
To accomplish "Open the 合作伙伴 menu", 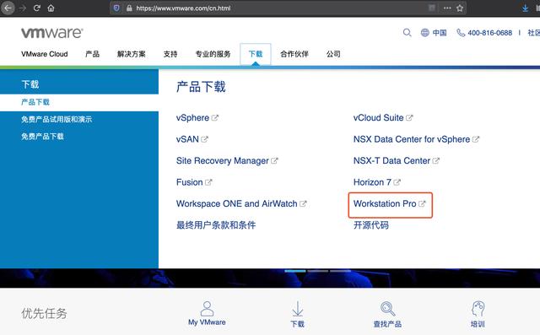I will 294,54.
